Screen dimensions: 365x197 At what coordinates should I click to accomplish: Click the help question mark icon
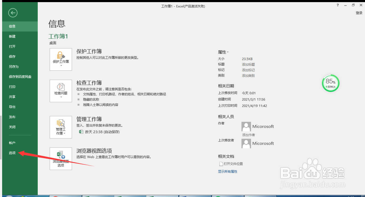coord(338,5)
